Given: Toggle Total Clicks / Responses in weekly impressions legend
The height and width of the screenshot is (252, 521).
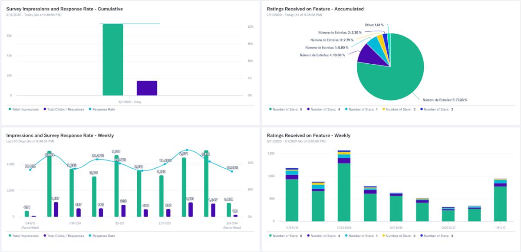Looking at the screenshot, I should pyautogui.click(x=64, y=236).
